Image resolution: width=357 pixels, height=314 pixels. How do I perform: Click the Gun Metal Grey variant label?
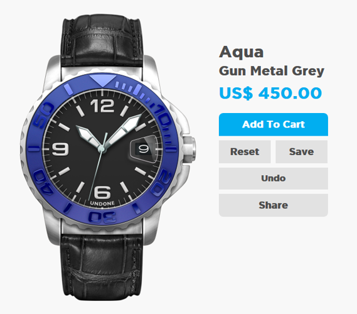tap(272, 71)
